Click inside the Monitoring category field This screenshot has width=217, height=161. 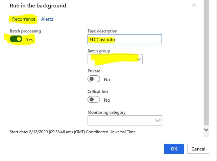(x=124, y=120)
